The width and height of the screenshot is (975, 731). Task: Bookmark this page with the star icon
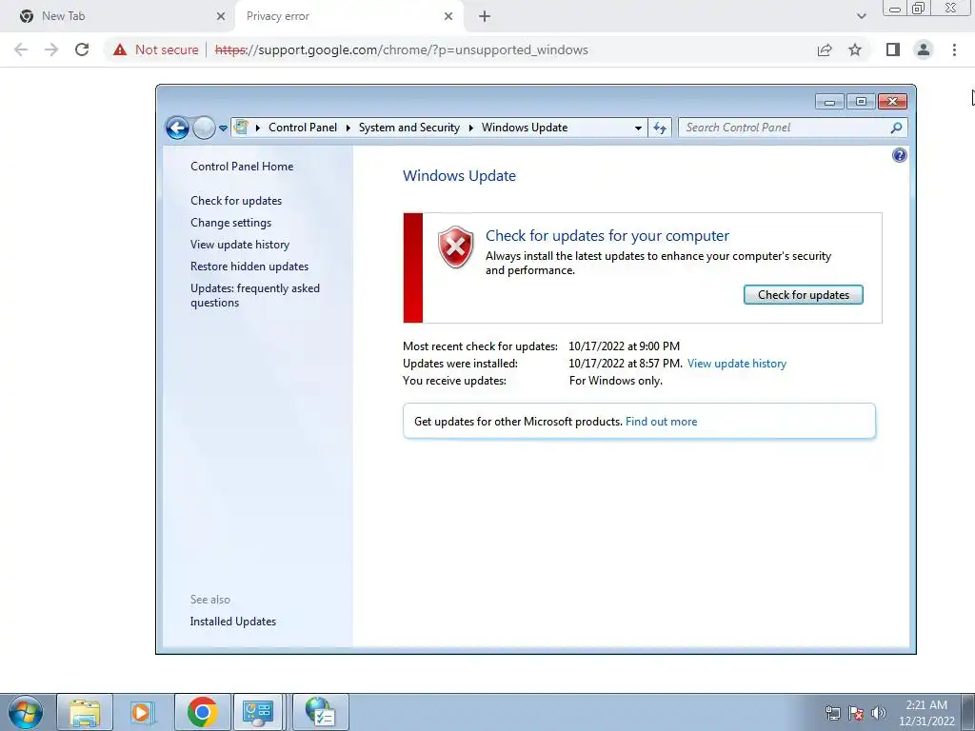(x=855, y=49)
